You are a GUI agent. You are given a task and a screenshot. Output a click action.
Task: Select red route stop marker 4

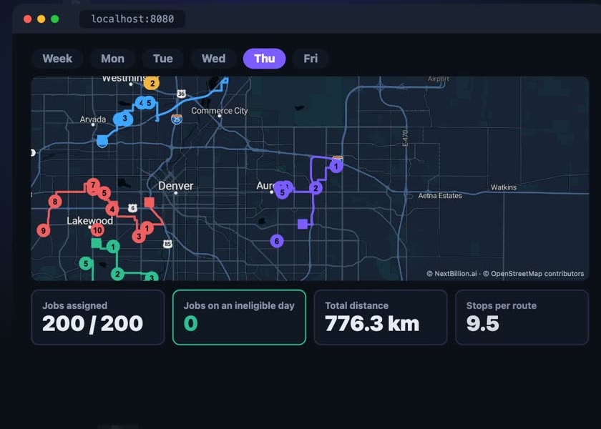point(112,209)
